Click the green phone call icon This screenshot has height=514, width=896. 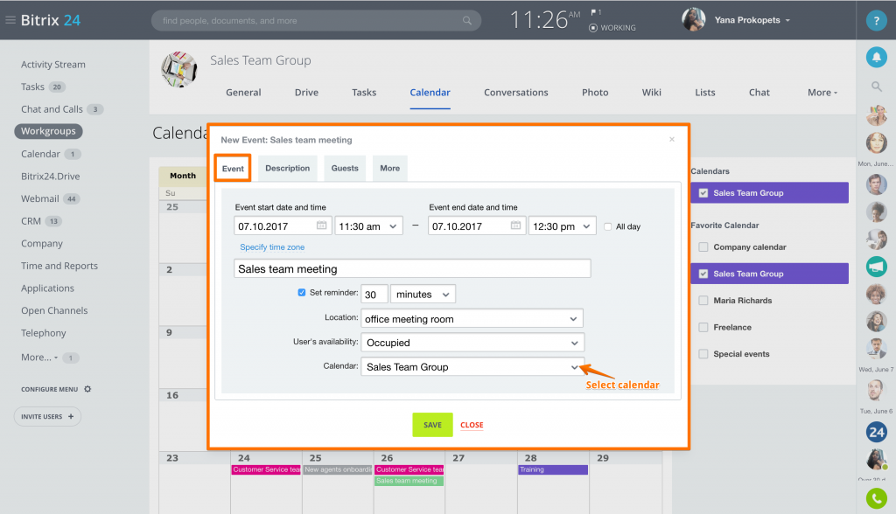876,498
